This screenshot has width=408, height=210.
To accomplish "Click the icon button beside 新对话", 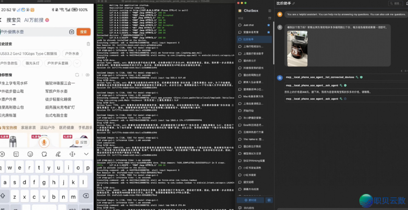I will (269, 200).
